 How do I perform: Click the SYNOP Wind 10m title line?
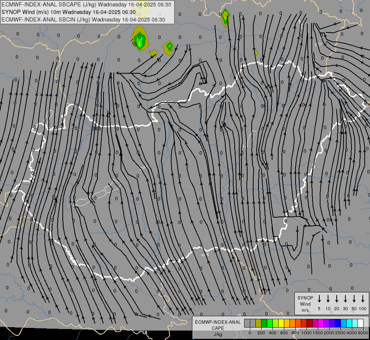coord(69,12)
